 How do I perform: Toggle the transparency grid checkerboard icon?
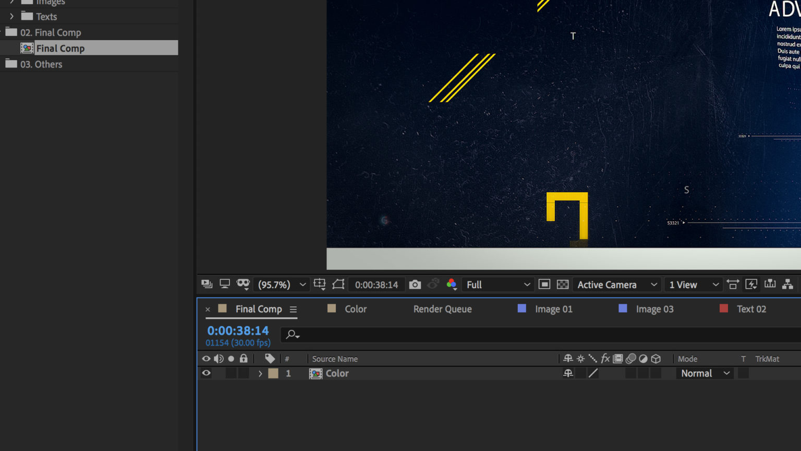click(563, 284)
